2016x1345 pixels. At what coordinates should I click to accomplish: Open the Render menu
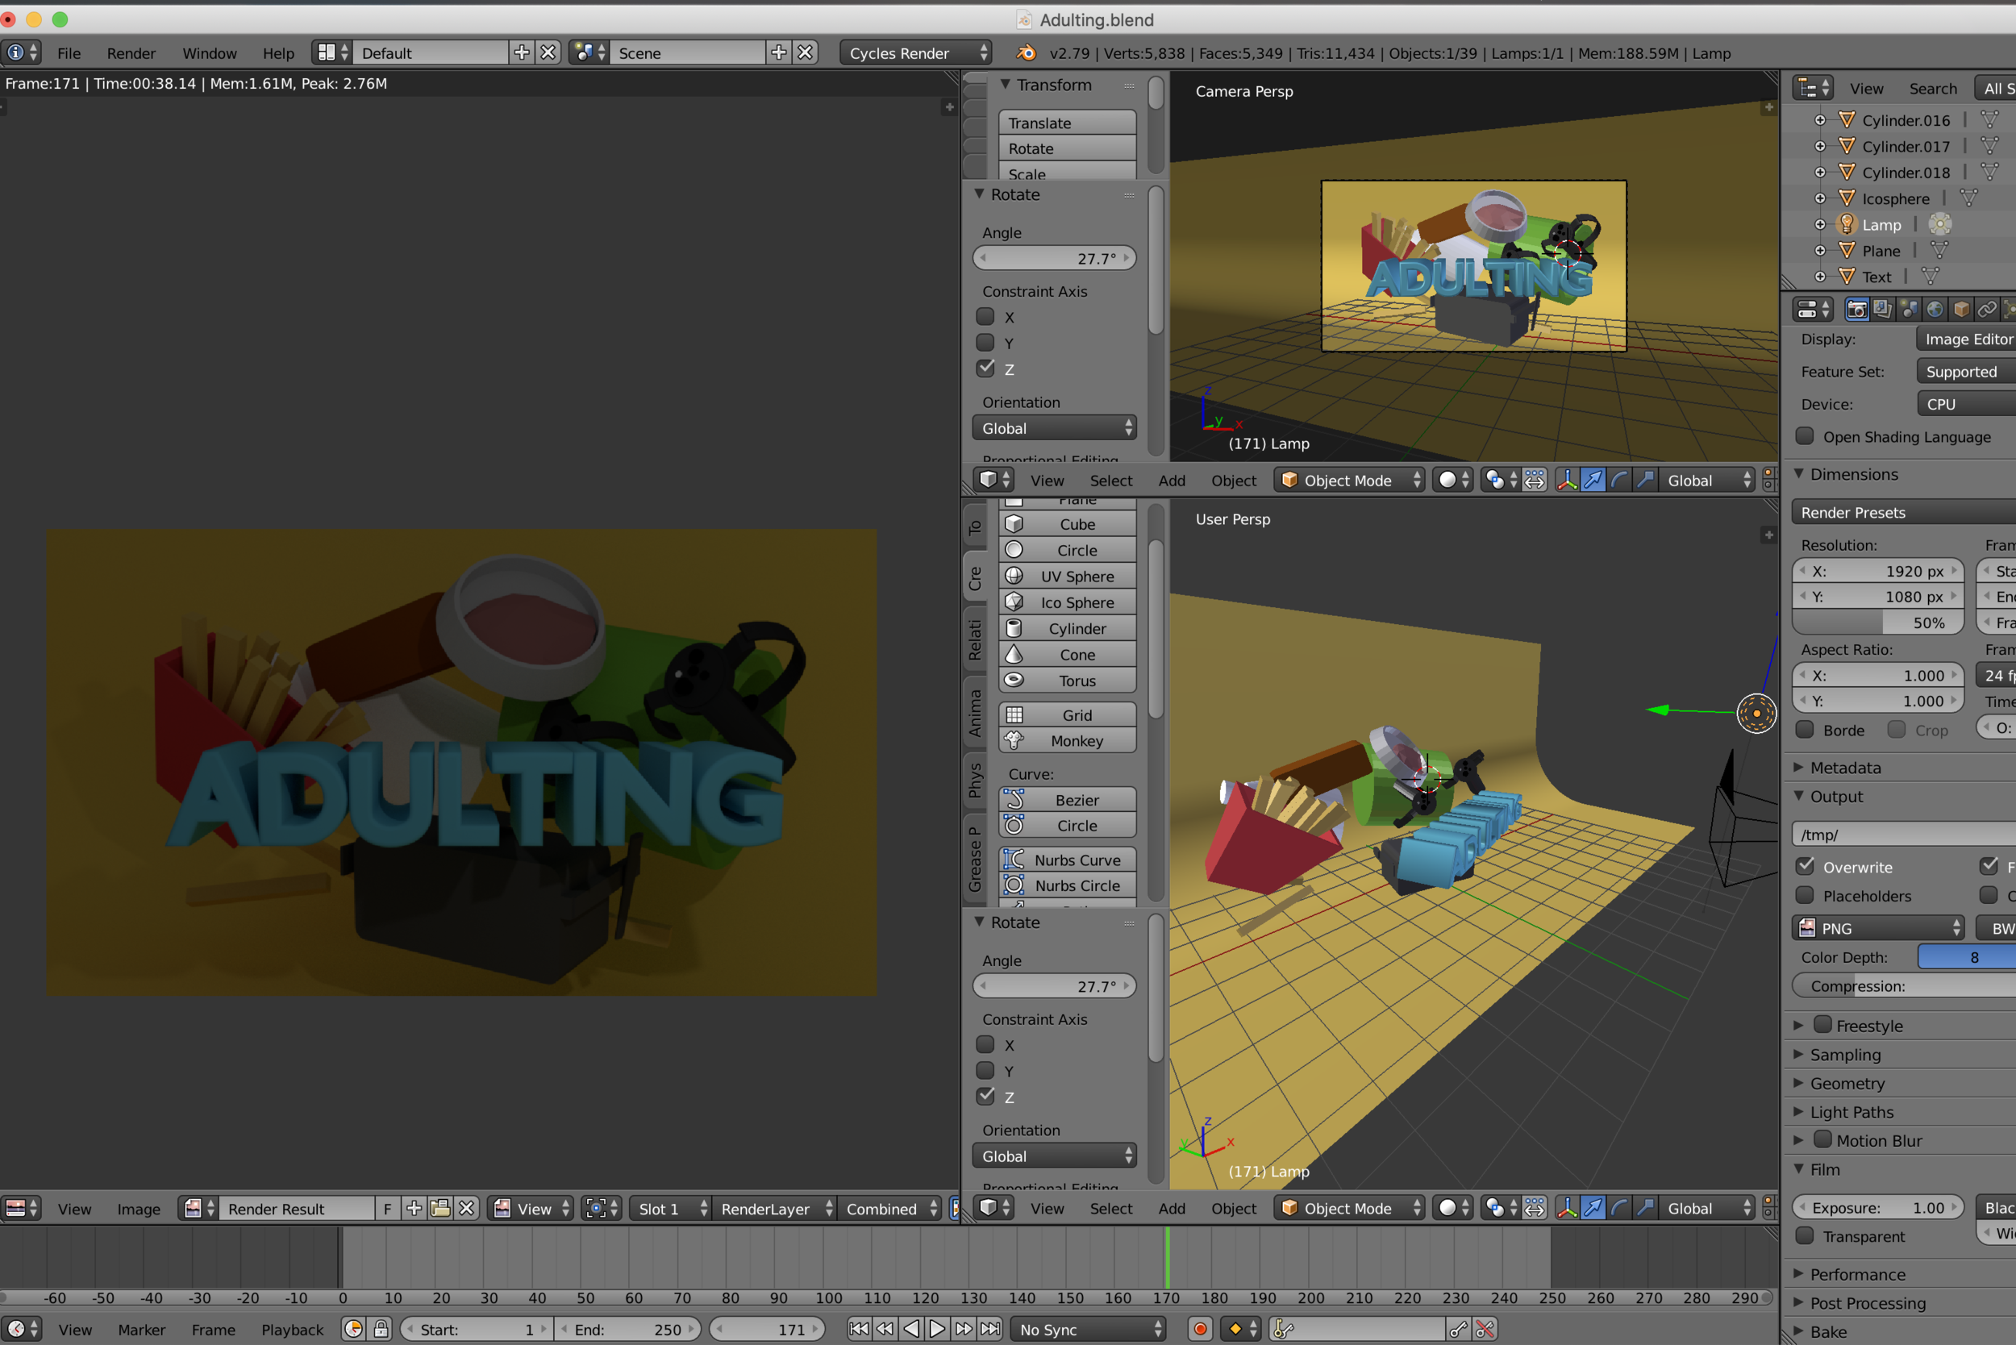tap(131, 53)
